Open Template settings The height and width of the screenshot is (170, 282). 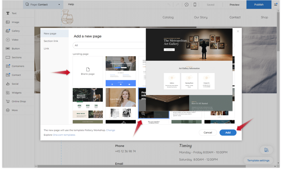point(258,160)
